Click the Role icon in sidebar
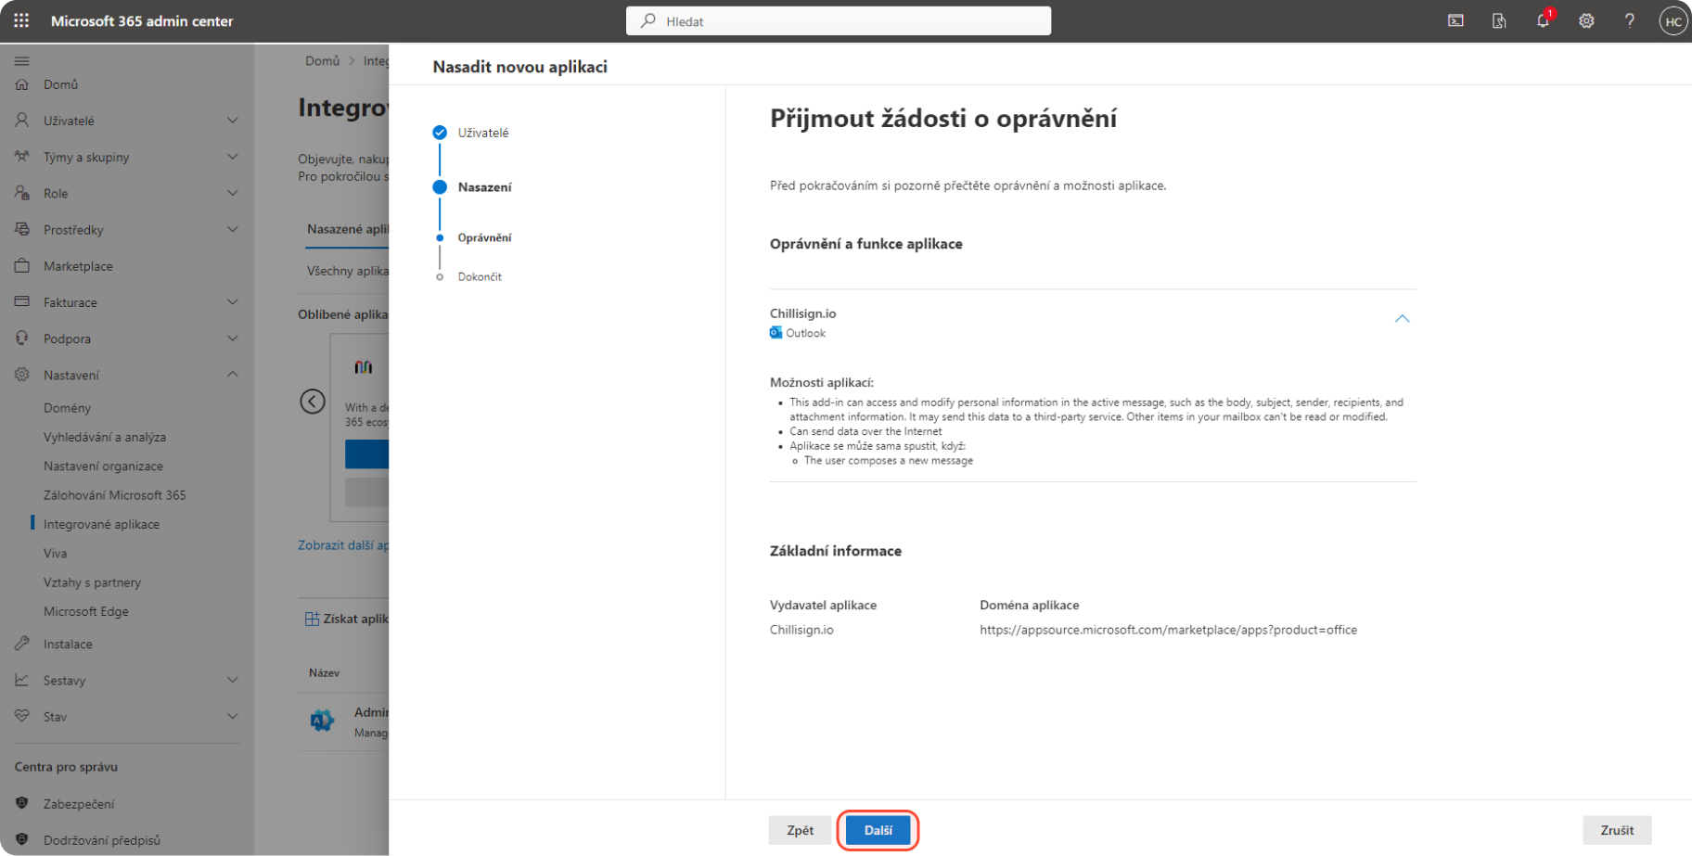The image size is (1692, 856). pyautogui.click(x=22, y=193)
